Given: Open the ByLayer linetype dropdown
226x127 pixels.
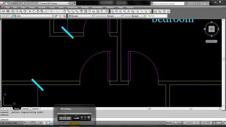Looking at the screenshot, I should click(109, 16).
